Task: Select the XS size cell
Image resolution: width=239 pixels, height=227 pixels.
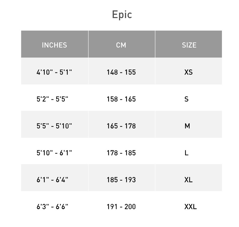Action: (x=188, y=72)
